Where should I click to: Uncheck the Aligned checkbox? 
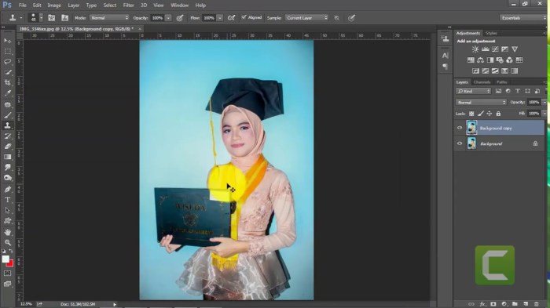coord(244,17)
